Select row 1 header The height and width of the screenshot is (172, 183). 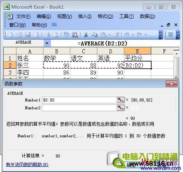click(x=10, y=58)
